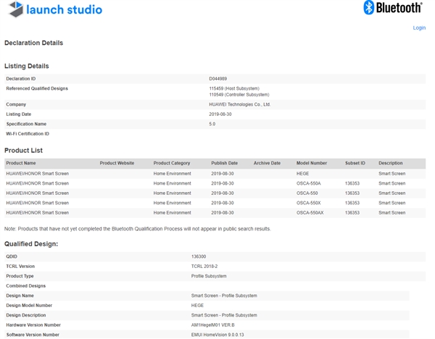Click the Launch Studio logo icon
Screen dimensions: 435x339
[x=13, y=10]
